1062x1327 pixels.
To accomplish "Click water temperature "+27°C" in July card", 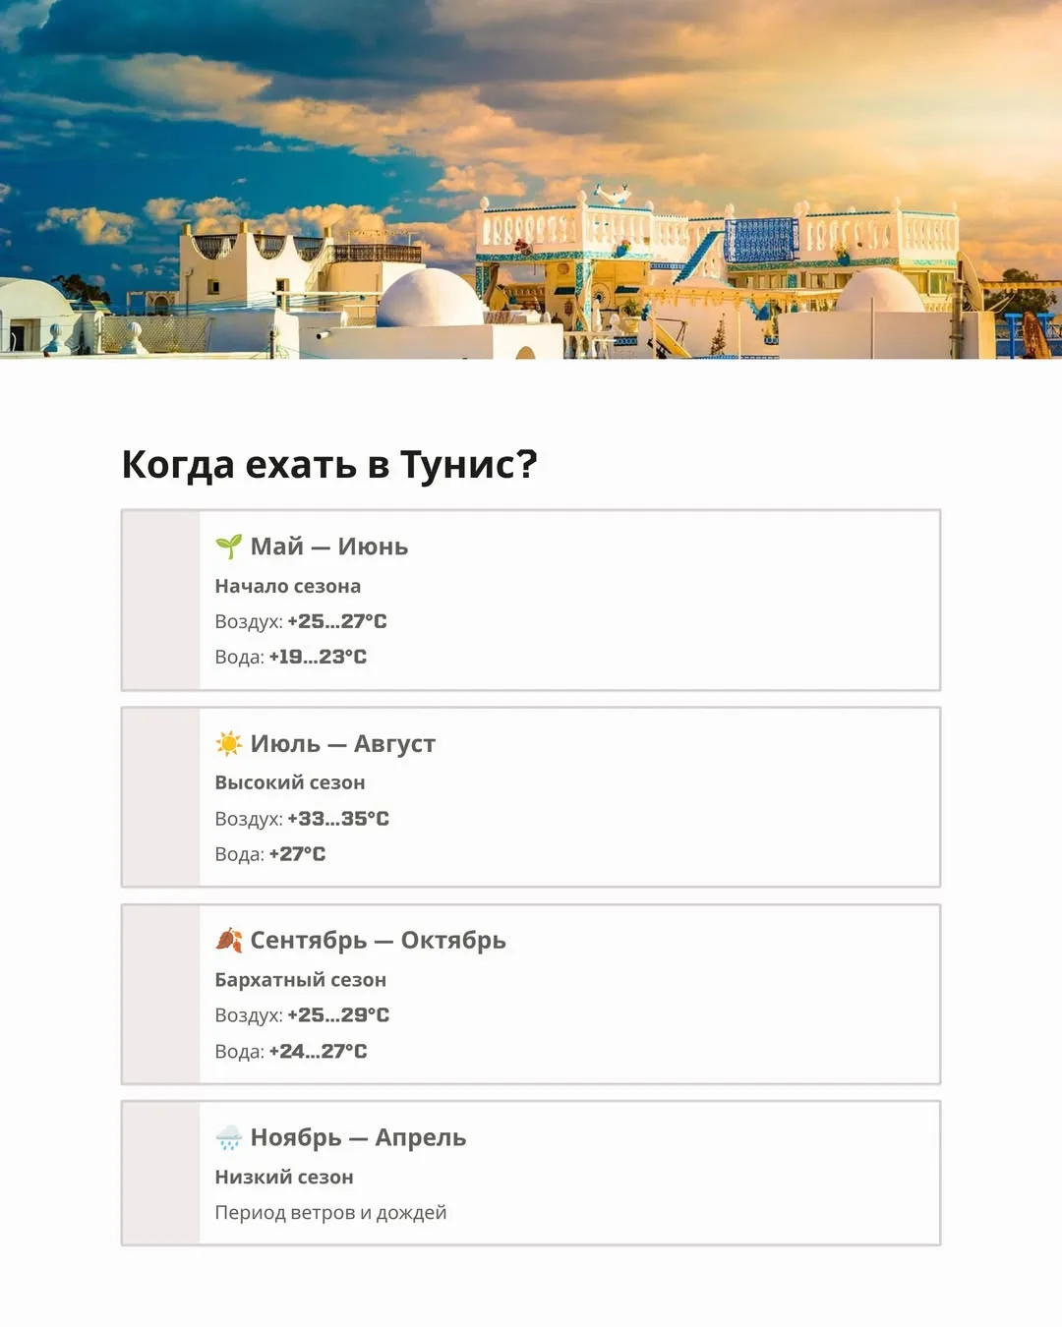I will (297, 854).
